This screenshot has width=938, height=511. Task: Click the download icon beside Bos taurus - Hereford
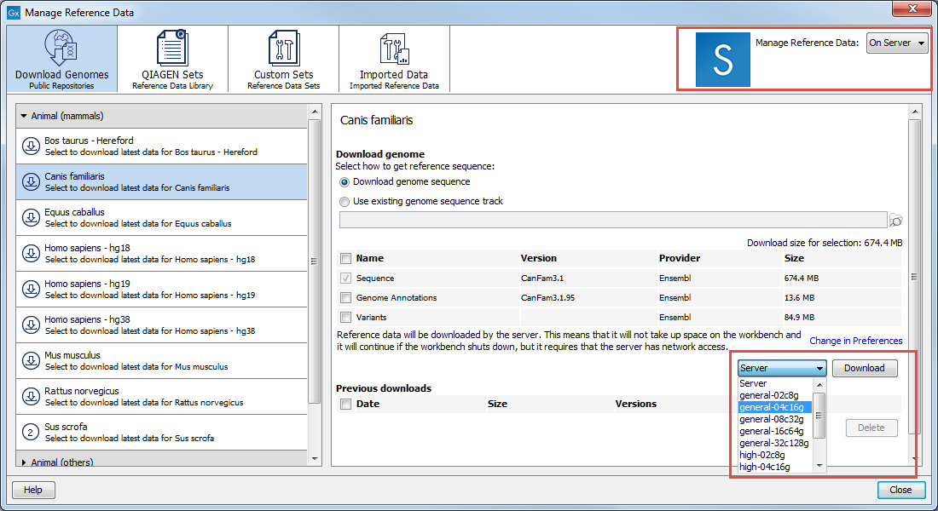coord(31,146)
